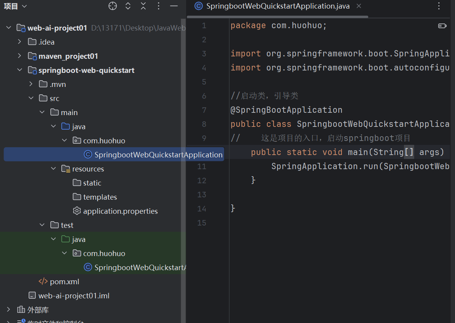
Task: Click the Collapse All icon in project toolbar
Action: pyautogui.click(x=143, y=6)
